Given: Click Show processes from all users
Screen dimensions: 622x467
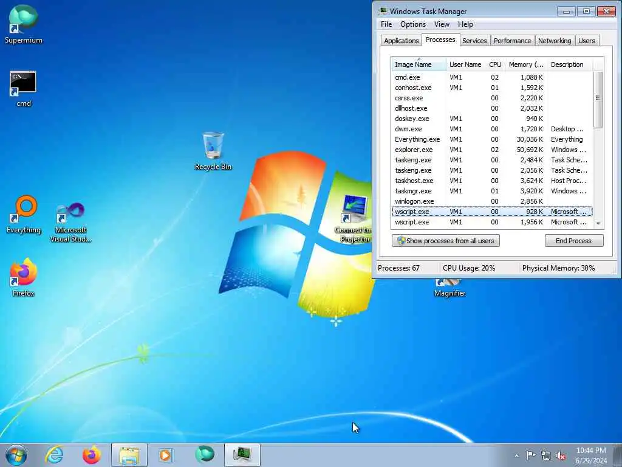Looking at the screenshot, I should click(x=445, y=241).
